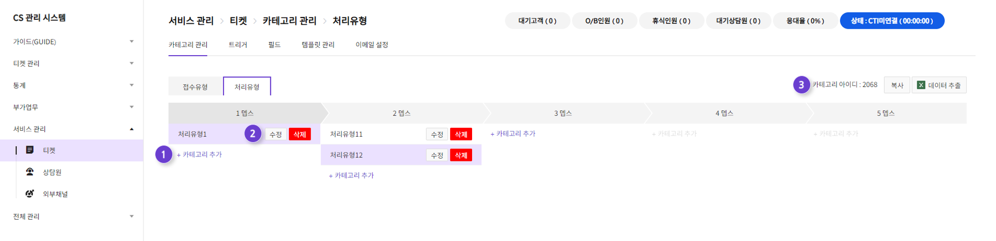
Task: Expand the 티켓 관리 menu arrow
Action: (x=131, y=64)
